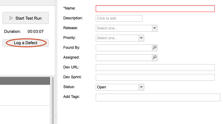This screenshot has width=223, height=124.
Task: Click the Status field showing Open
Action: (117, 87)
